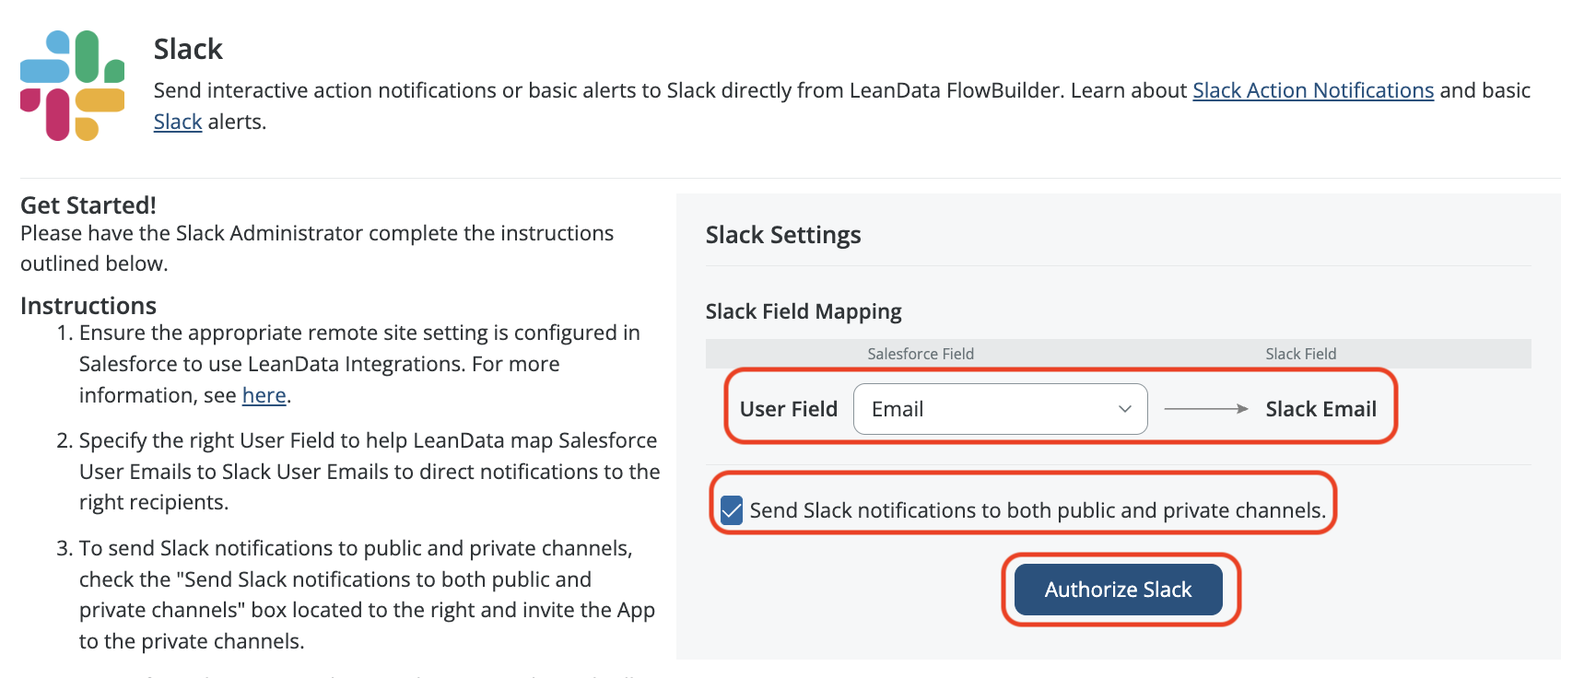Click the text 'Send Slack notifications to both public and private channels.'
1596x678 pixels.
tap(1038, 510)
